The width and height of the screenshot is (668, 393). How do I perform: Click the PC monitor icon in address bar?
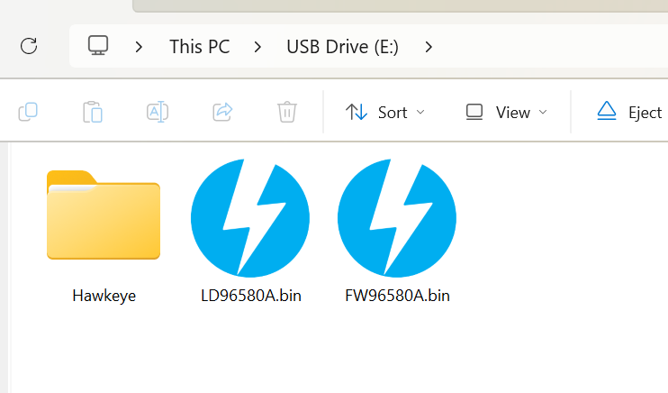99,46
